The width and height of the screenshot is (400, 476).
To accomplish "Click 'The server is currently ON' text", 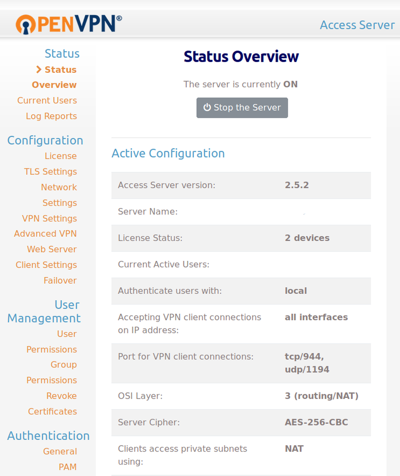I will click(x=241, y=85).
